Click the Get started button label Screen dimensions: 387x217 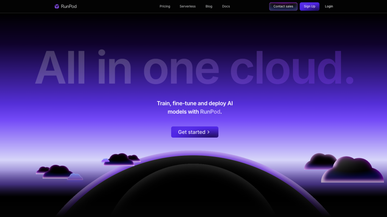[x=191, y=132]
